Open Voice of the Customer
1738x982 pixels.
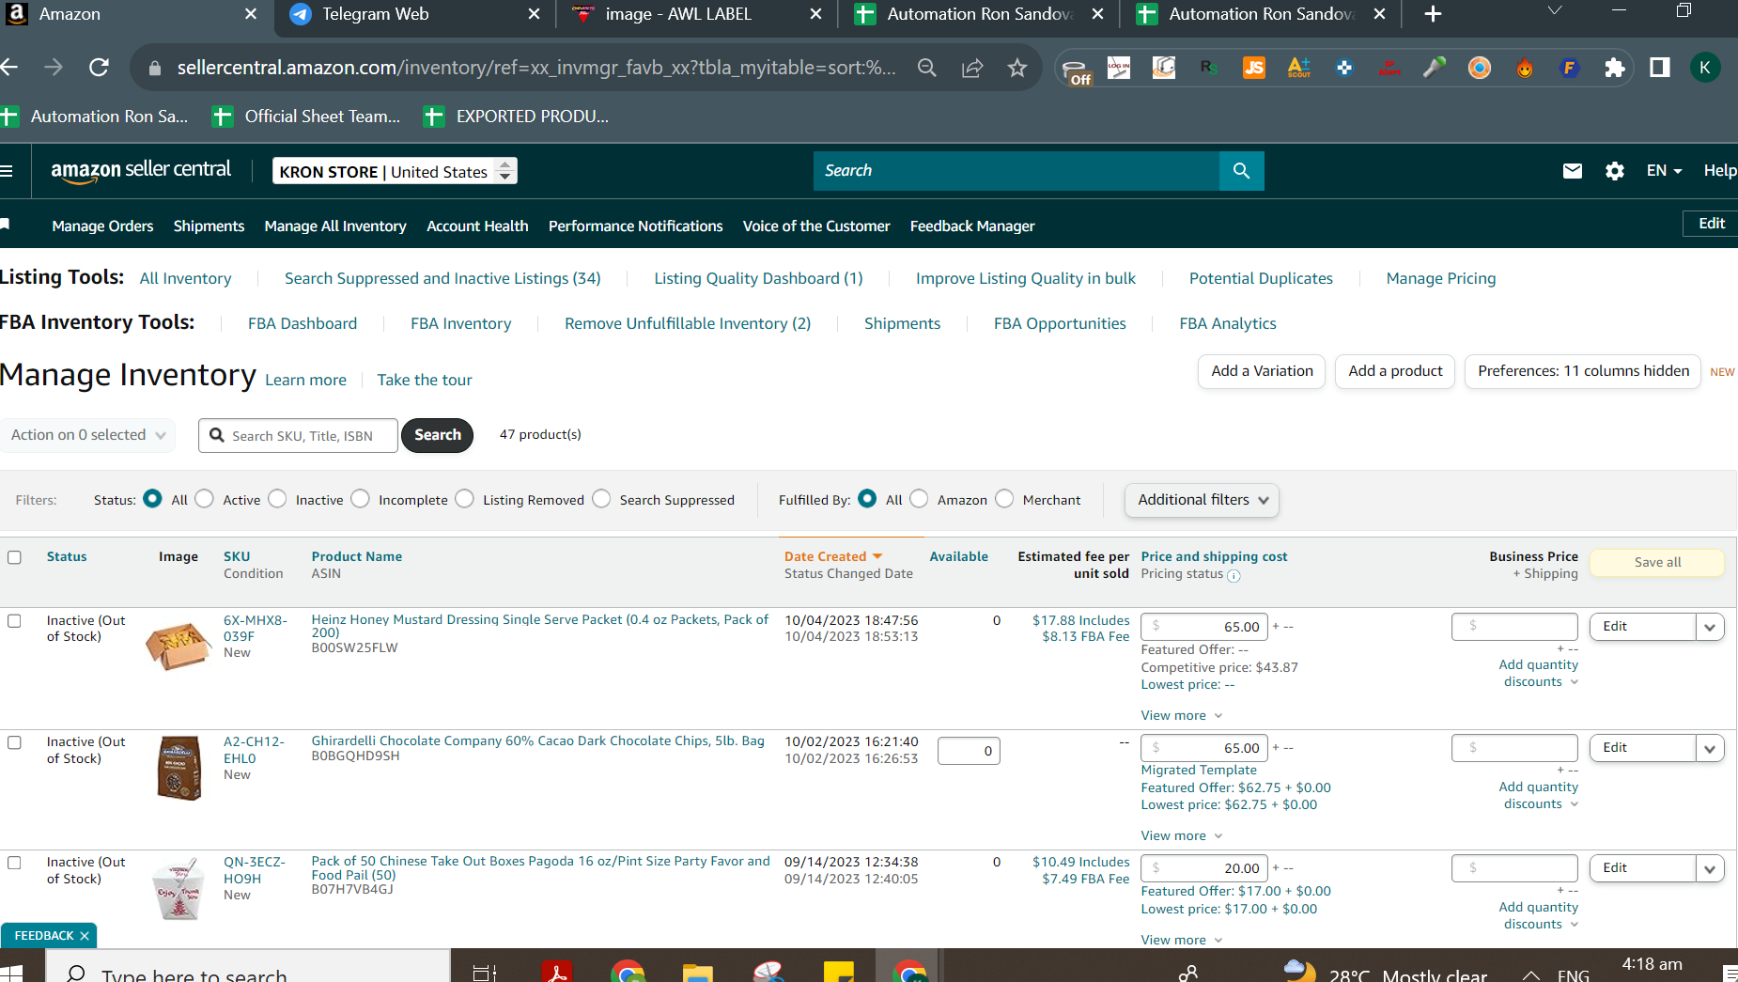pos(816,226)
